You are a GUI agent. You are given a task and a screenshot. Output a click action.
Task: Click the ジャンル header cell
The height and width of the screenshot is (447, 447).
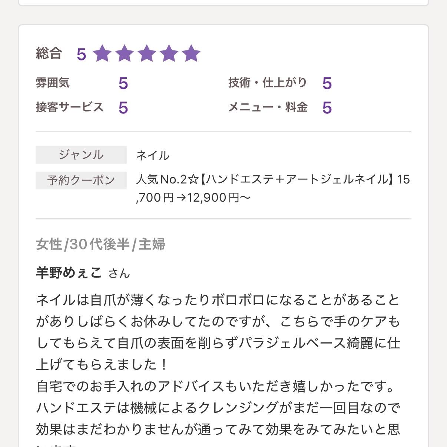point(81,155)
